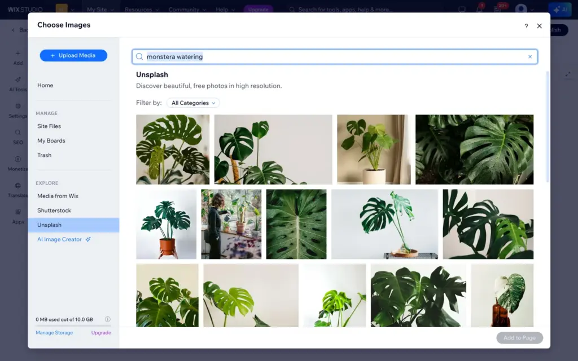
Task: Select the wet dark monstera leaves photo
Action: click(x=474, y=149)
